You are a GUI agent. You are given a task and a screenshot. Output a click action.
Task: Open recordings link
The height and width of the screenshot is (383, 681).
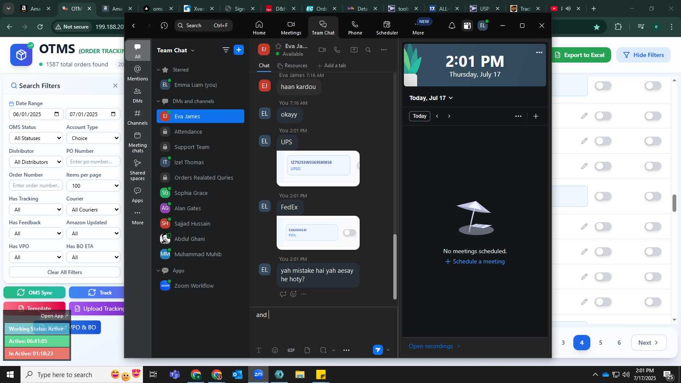(x=435, y=346)
